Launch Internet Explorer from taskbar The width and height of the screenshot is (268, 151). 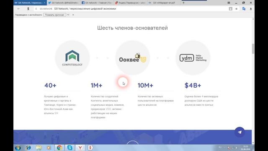pyautogui.click(x=28, y=148)
